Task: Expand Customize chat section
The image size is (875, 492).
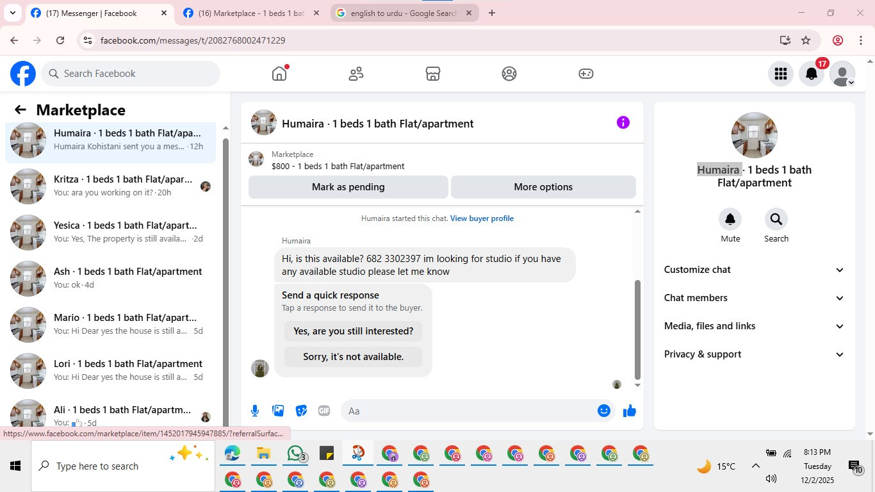Action: pyautogui.click(x=755, y=270)
